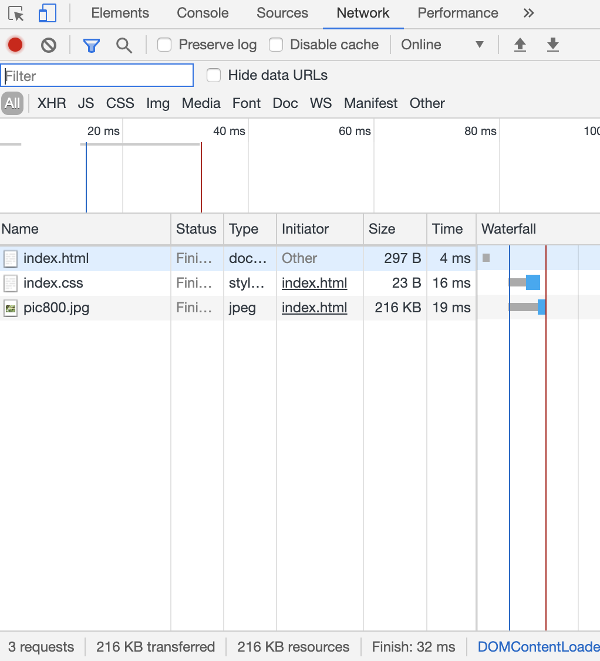Filter requests by XHR type

click(52, 103)
